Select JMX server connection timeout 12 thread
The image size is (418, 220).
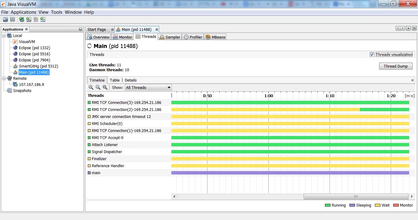point(251,116)
